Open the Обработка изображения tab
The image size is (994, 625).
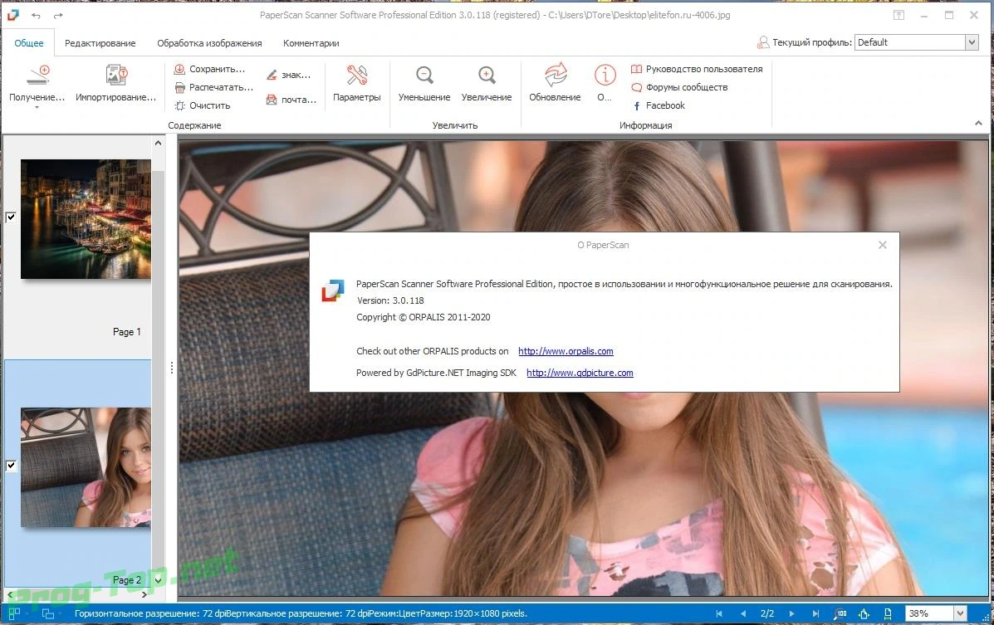pyautogui.click(x=209, y=43)
